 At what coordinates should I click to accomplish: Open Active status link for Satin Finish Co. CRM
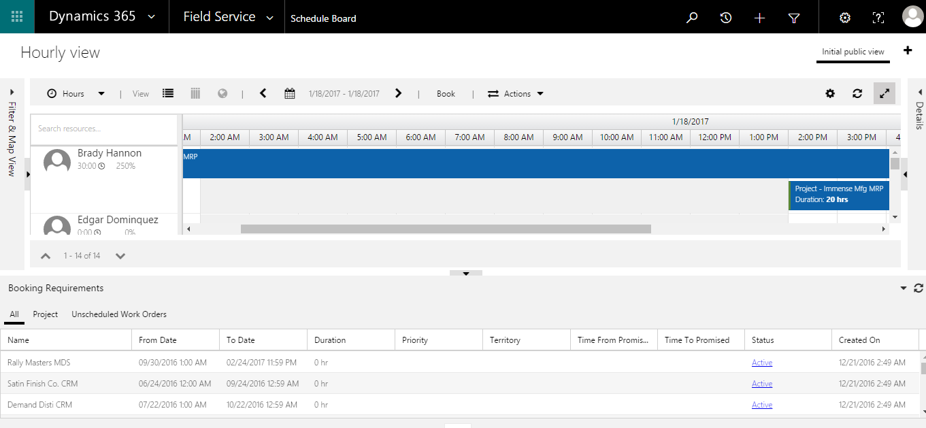[762, 384]
